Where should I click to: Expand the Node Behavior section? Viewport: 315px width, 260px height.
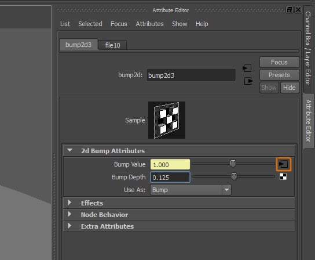tap(179, 215)
